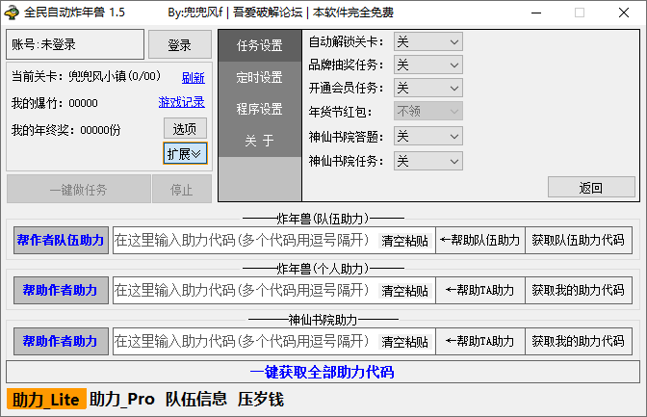The image size is (647, 417).
Task: Click 一键获取全部助力代码 button
Action: point(323,372)
